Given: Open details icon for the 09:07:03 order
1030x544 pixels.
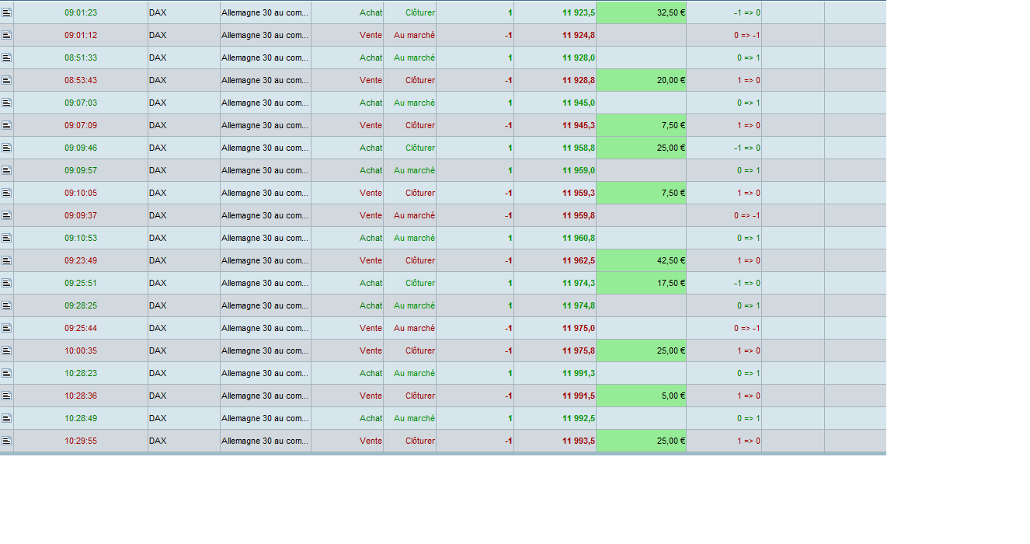Looking at the screenshot, I should point(6,103).
